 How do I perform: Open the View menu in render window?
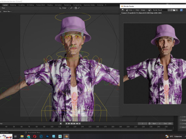(137, 10)
